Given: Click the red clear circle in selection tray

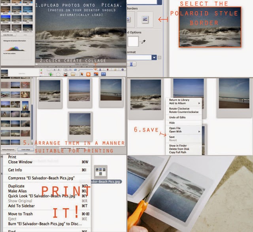Looking at the screenshot, I should point(41,73).
